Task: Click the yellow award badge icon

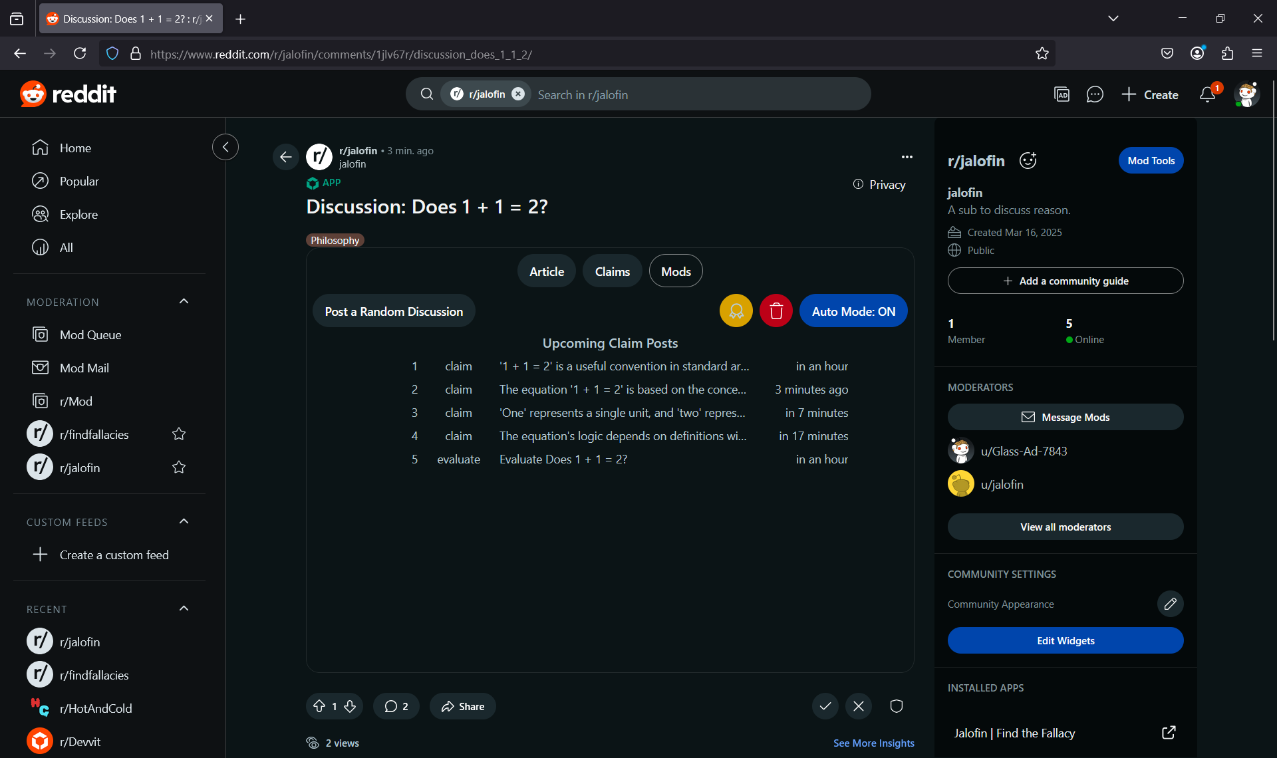Action: (x=736, y=311)
